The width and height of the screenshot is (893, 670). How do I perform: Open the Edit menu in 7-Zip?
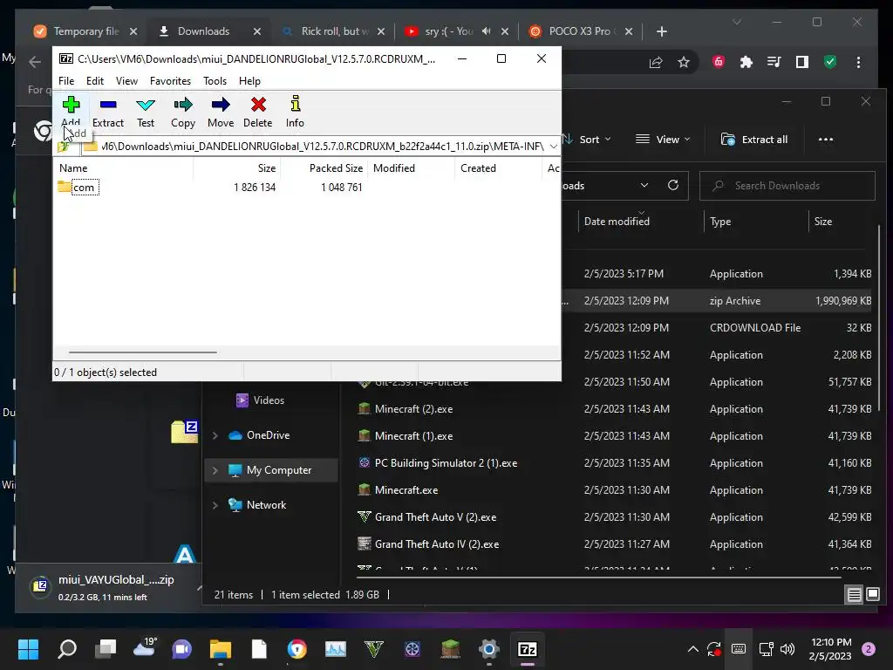(x=94, y=81)
